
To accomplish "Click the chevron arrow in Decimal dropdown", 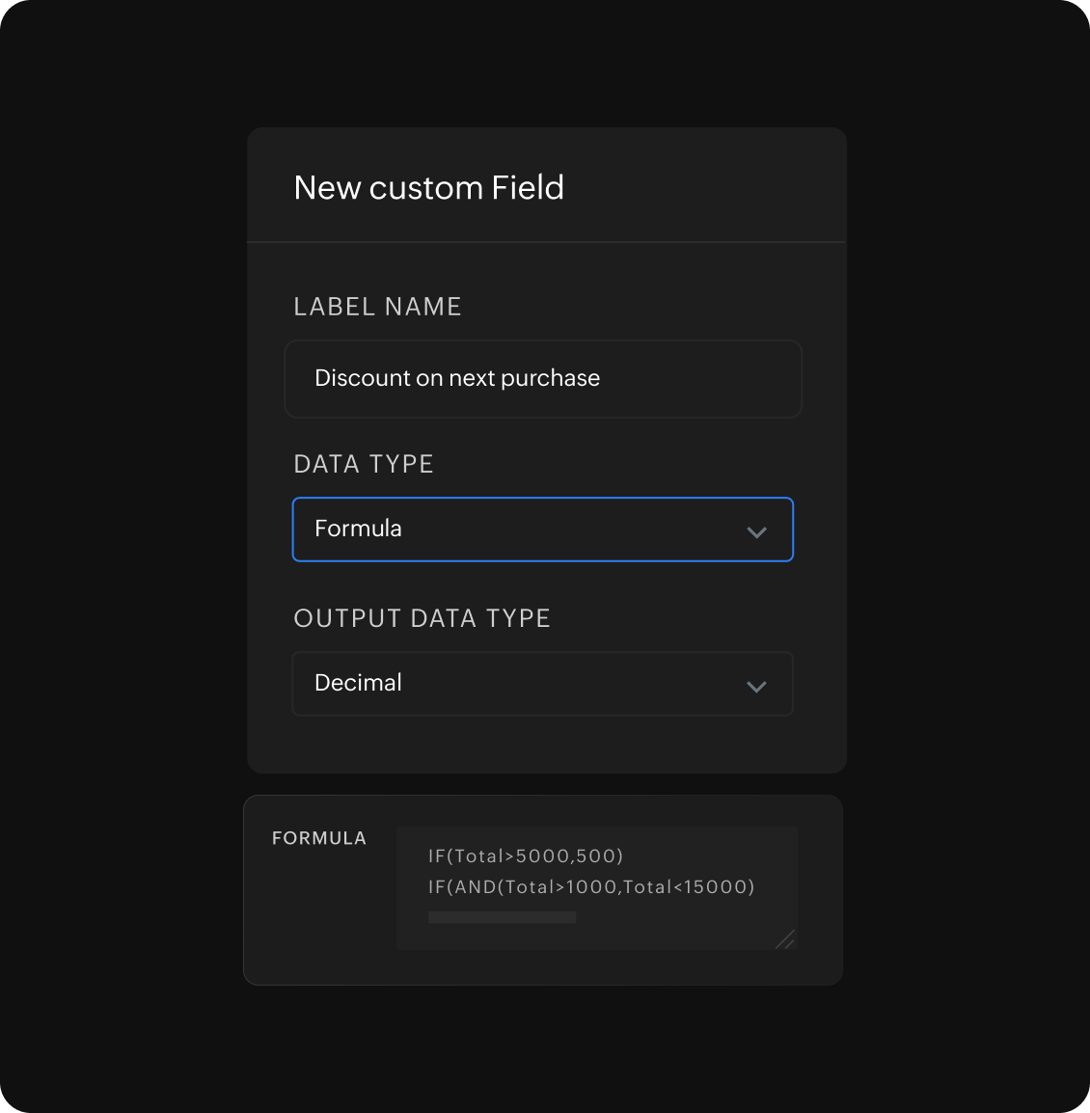I will pyautogui.click(x=756, y=686).
